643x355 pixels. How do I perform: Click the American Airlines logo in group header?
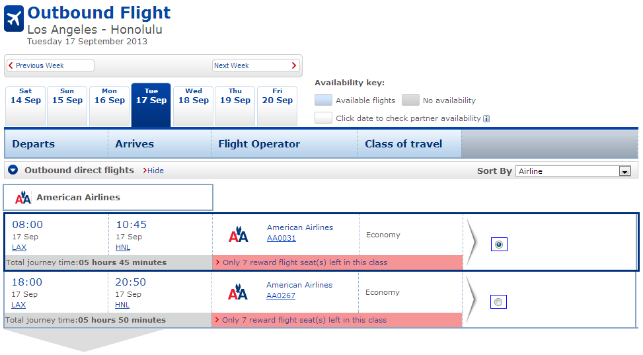23,198
